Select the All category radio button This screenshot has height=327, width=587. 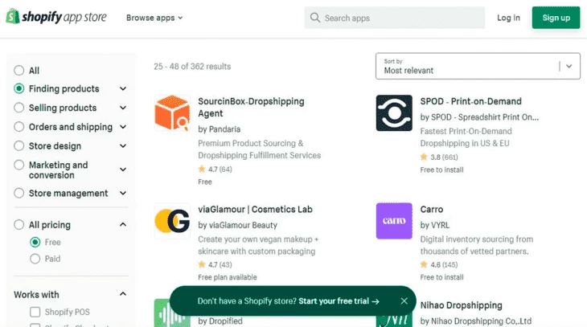[18, 71]
